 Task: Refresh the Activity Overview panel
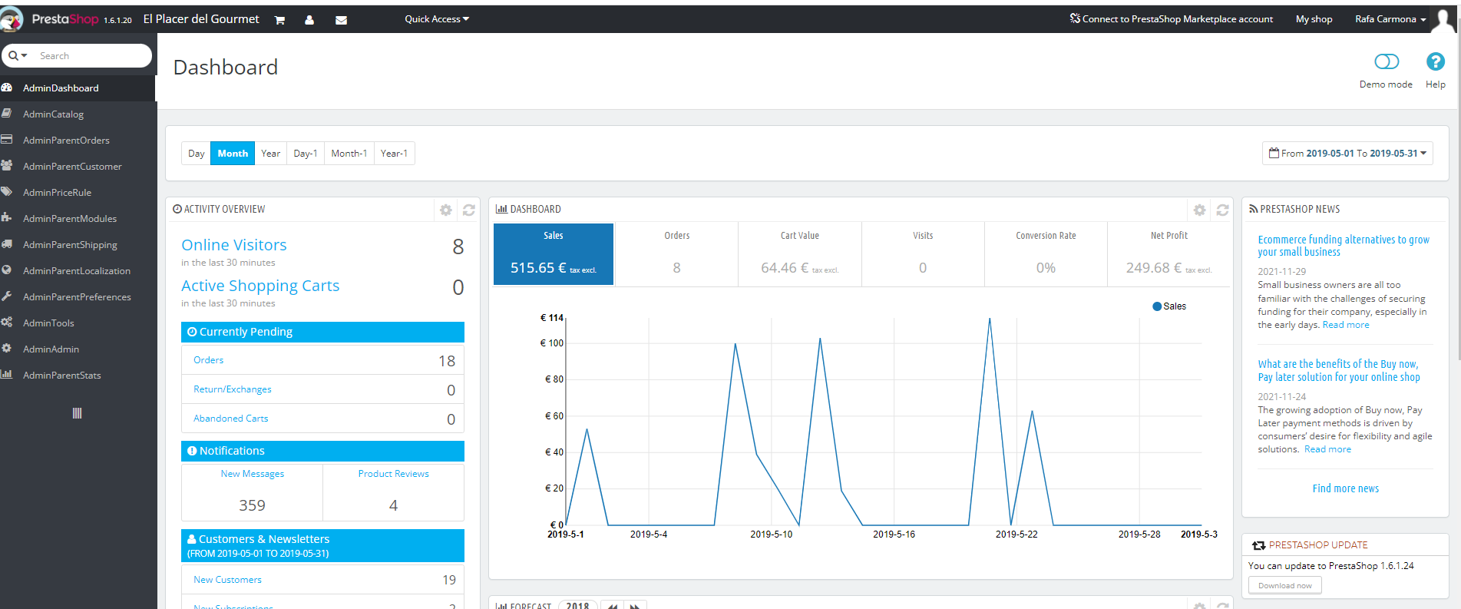[469, 210]
